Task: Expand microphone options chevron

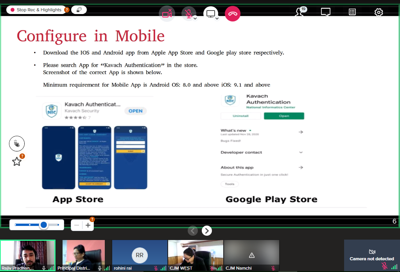Action: 195,18
